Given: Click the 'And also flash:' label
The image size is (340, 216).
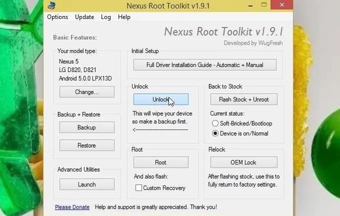Looking at the screenshot, I should click(151, 176).
